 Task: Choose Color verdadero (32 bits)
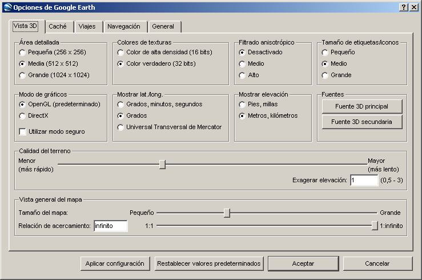[156, 64]
